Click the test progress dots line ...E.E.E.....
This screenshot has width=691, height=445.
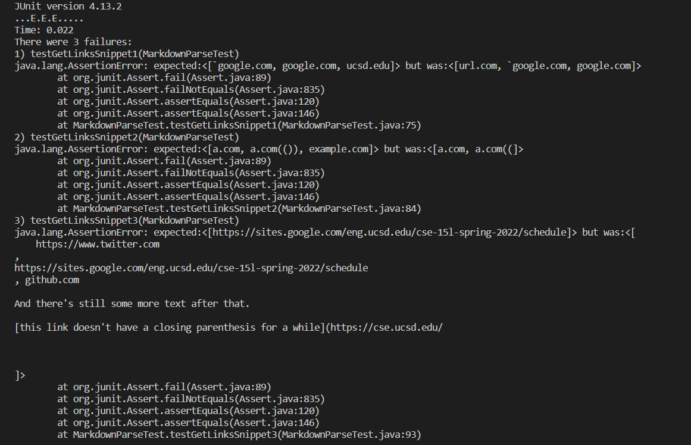[x=49, y=18]
